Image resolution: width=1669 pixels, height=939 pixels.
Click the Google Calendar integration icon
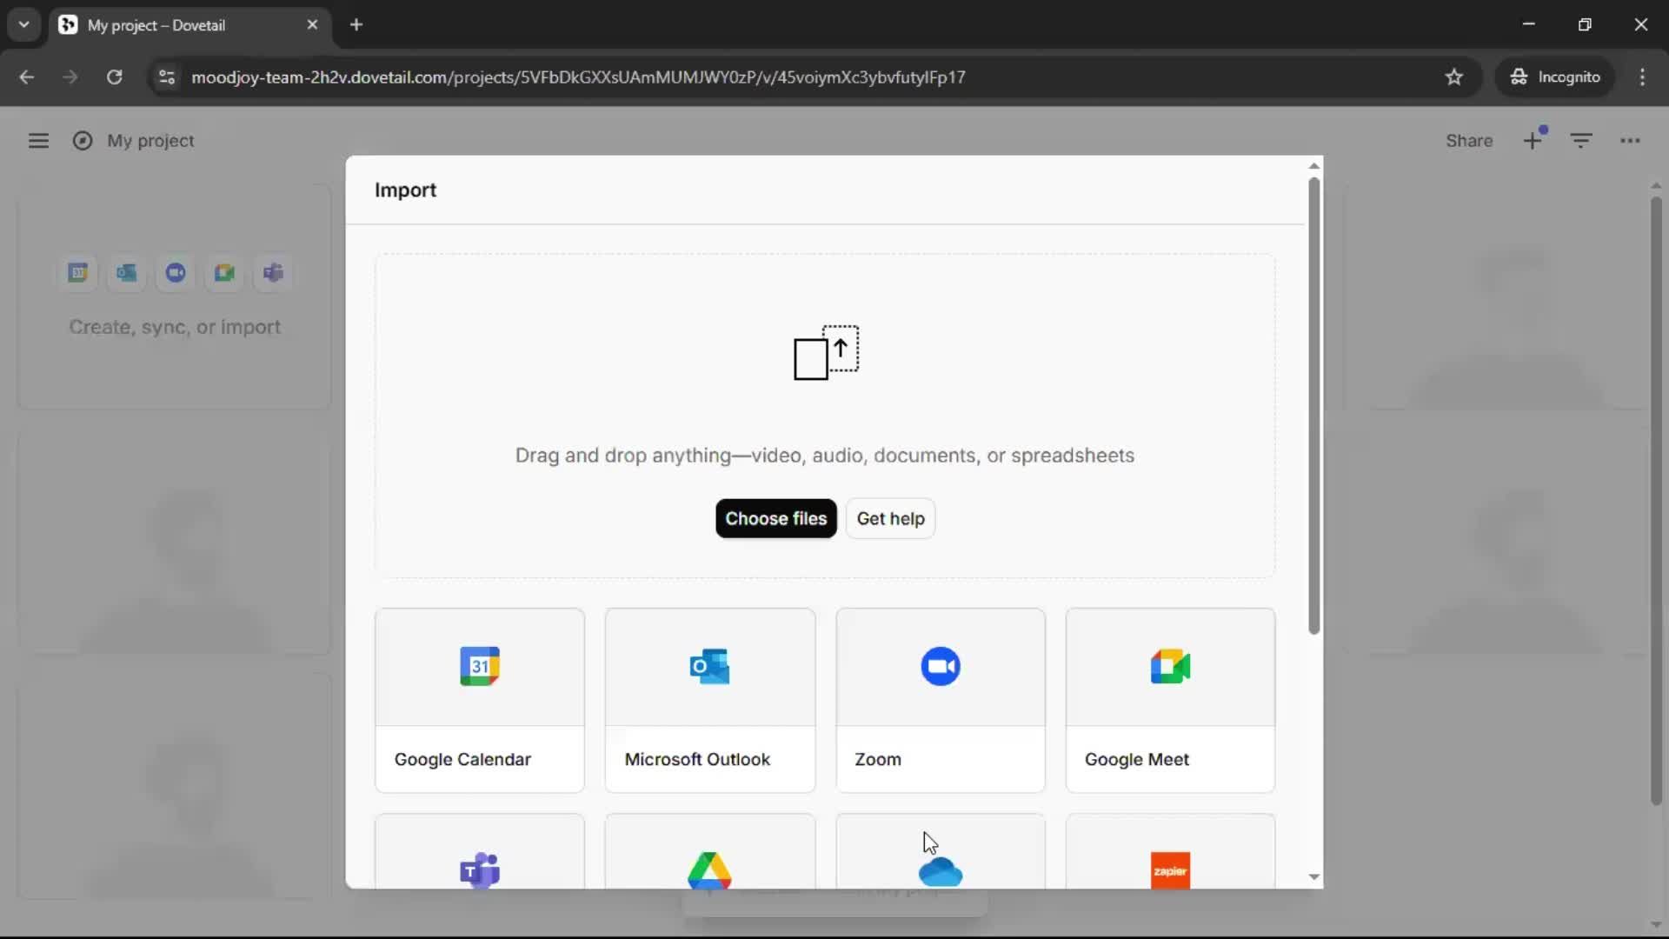479,667
